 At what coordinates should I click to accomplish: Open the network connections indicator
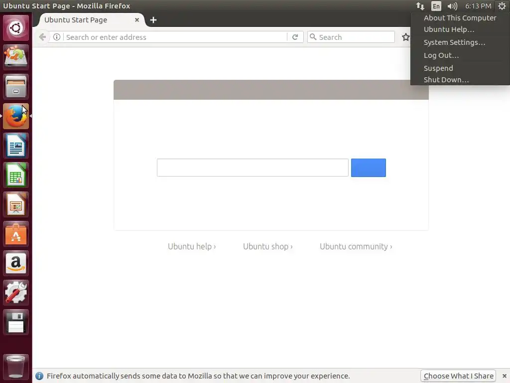pos(420,6)
